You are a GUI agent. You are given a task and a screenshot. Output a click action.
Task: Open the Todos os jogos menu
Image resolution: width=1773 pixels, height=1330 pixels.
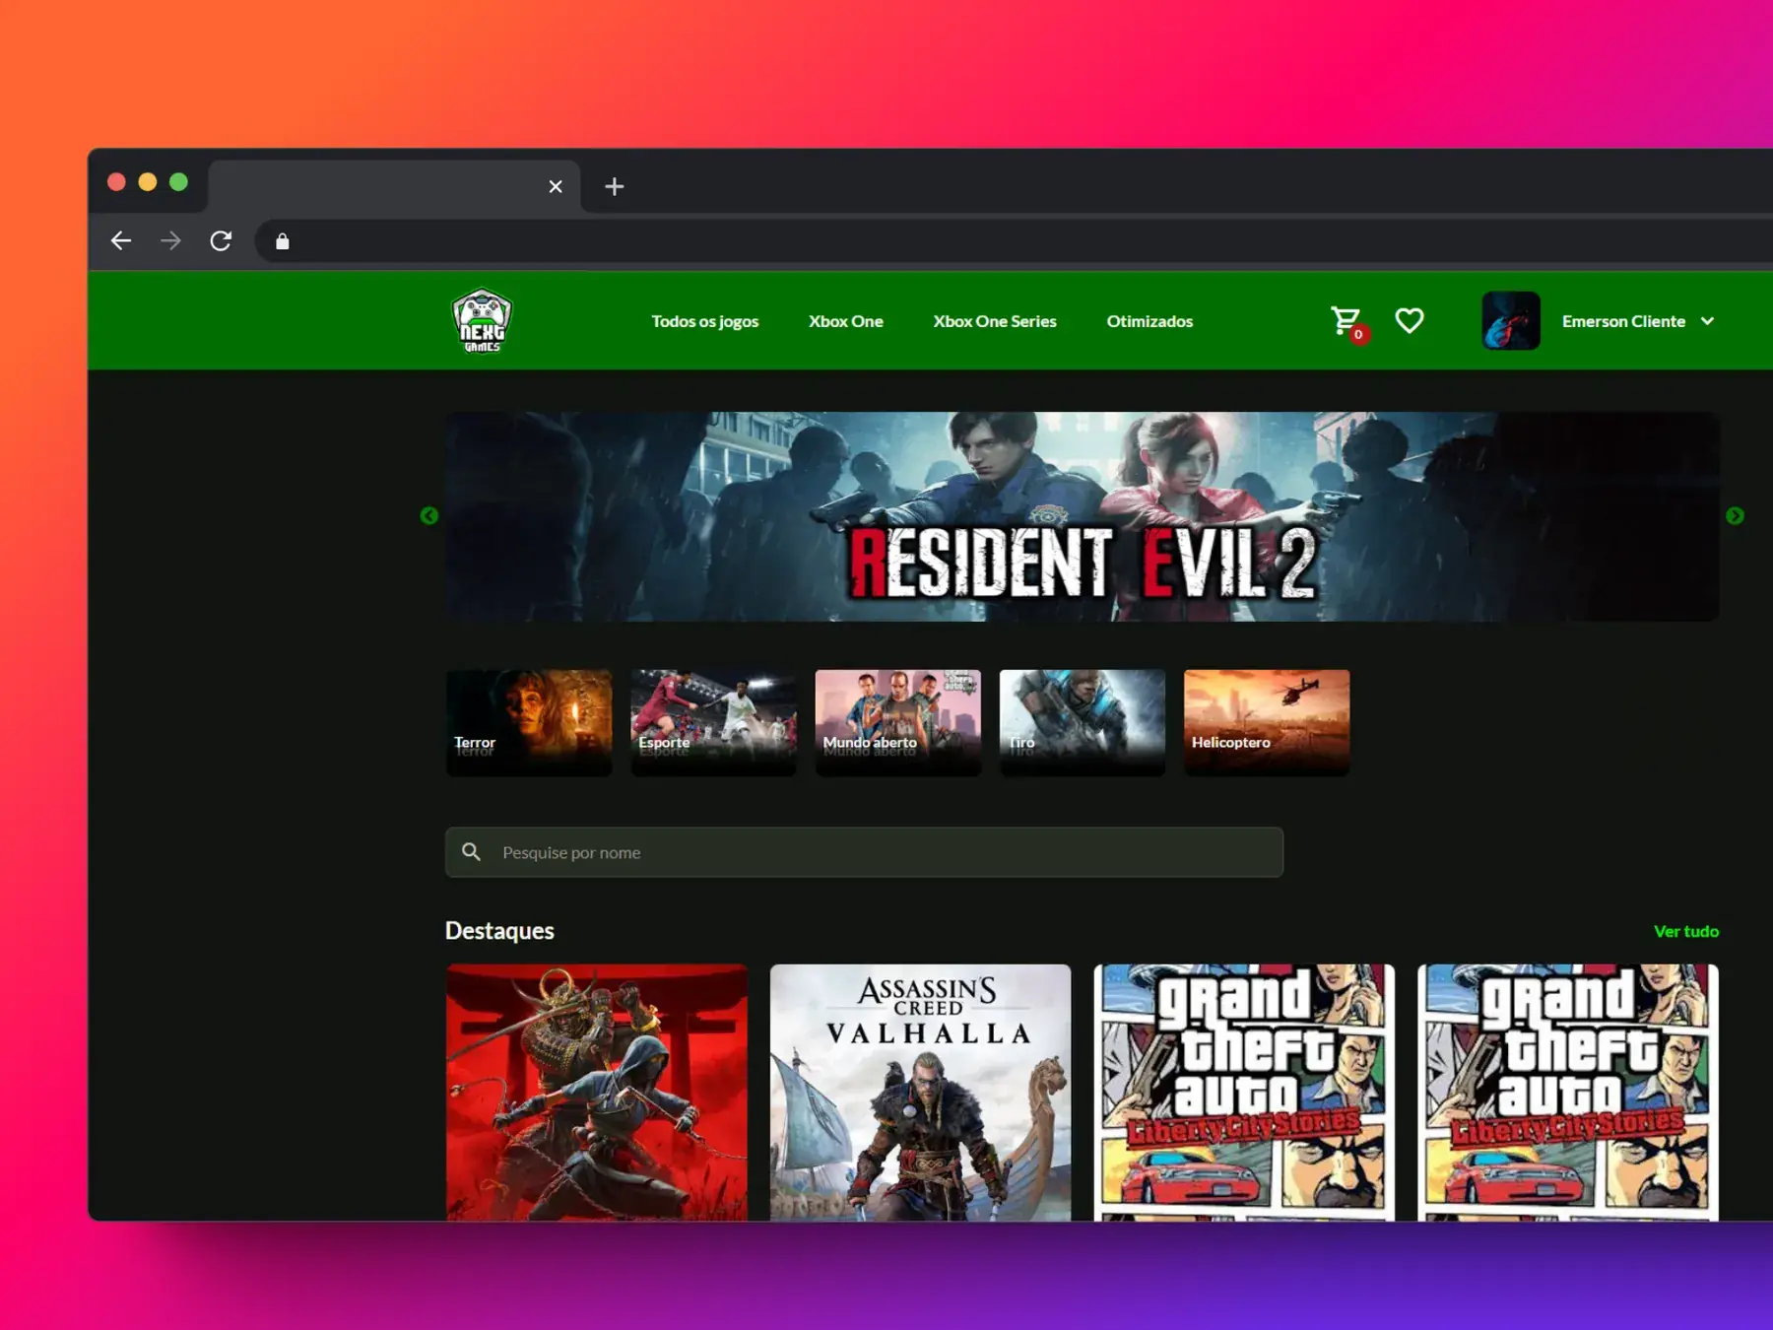coord(705,321)
